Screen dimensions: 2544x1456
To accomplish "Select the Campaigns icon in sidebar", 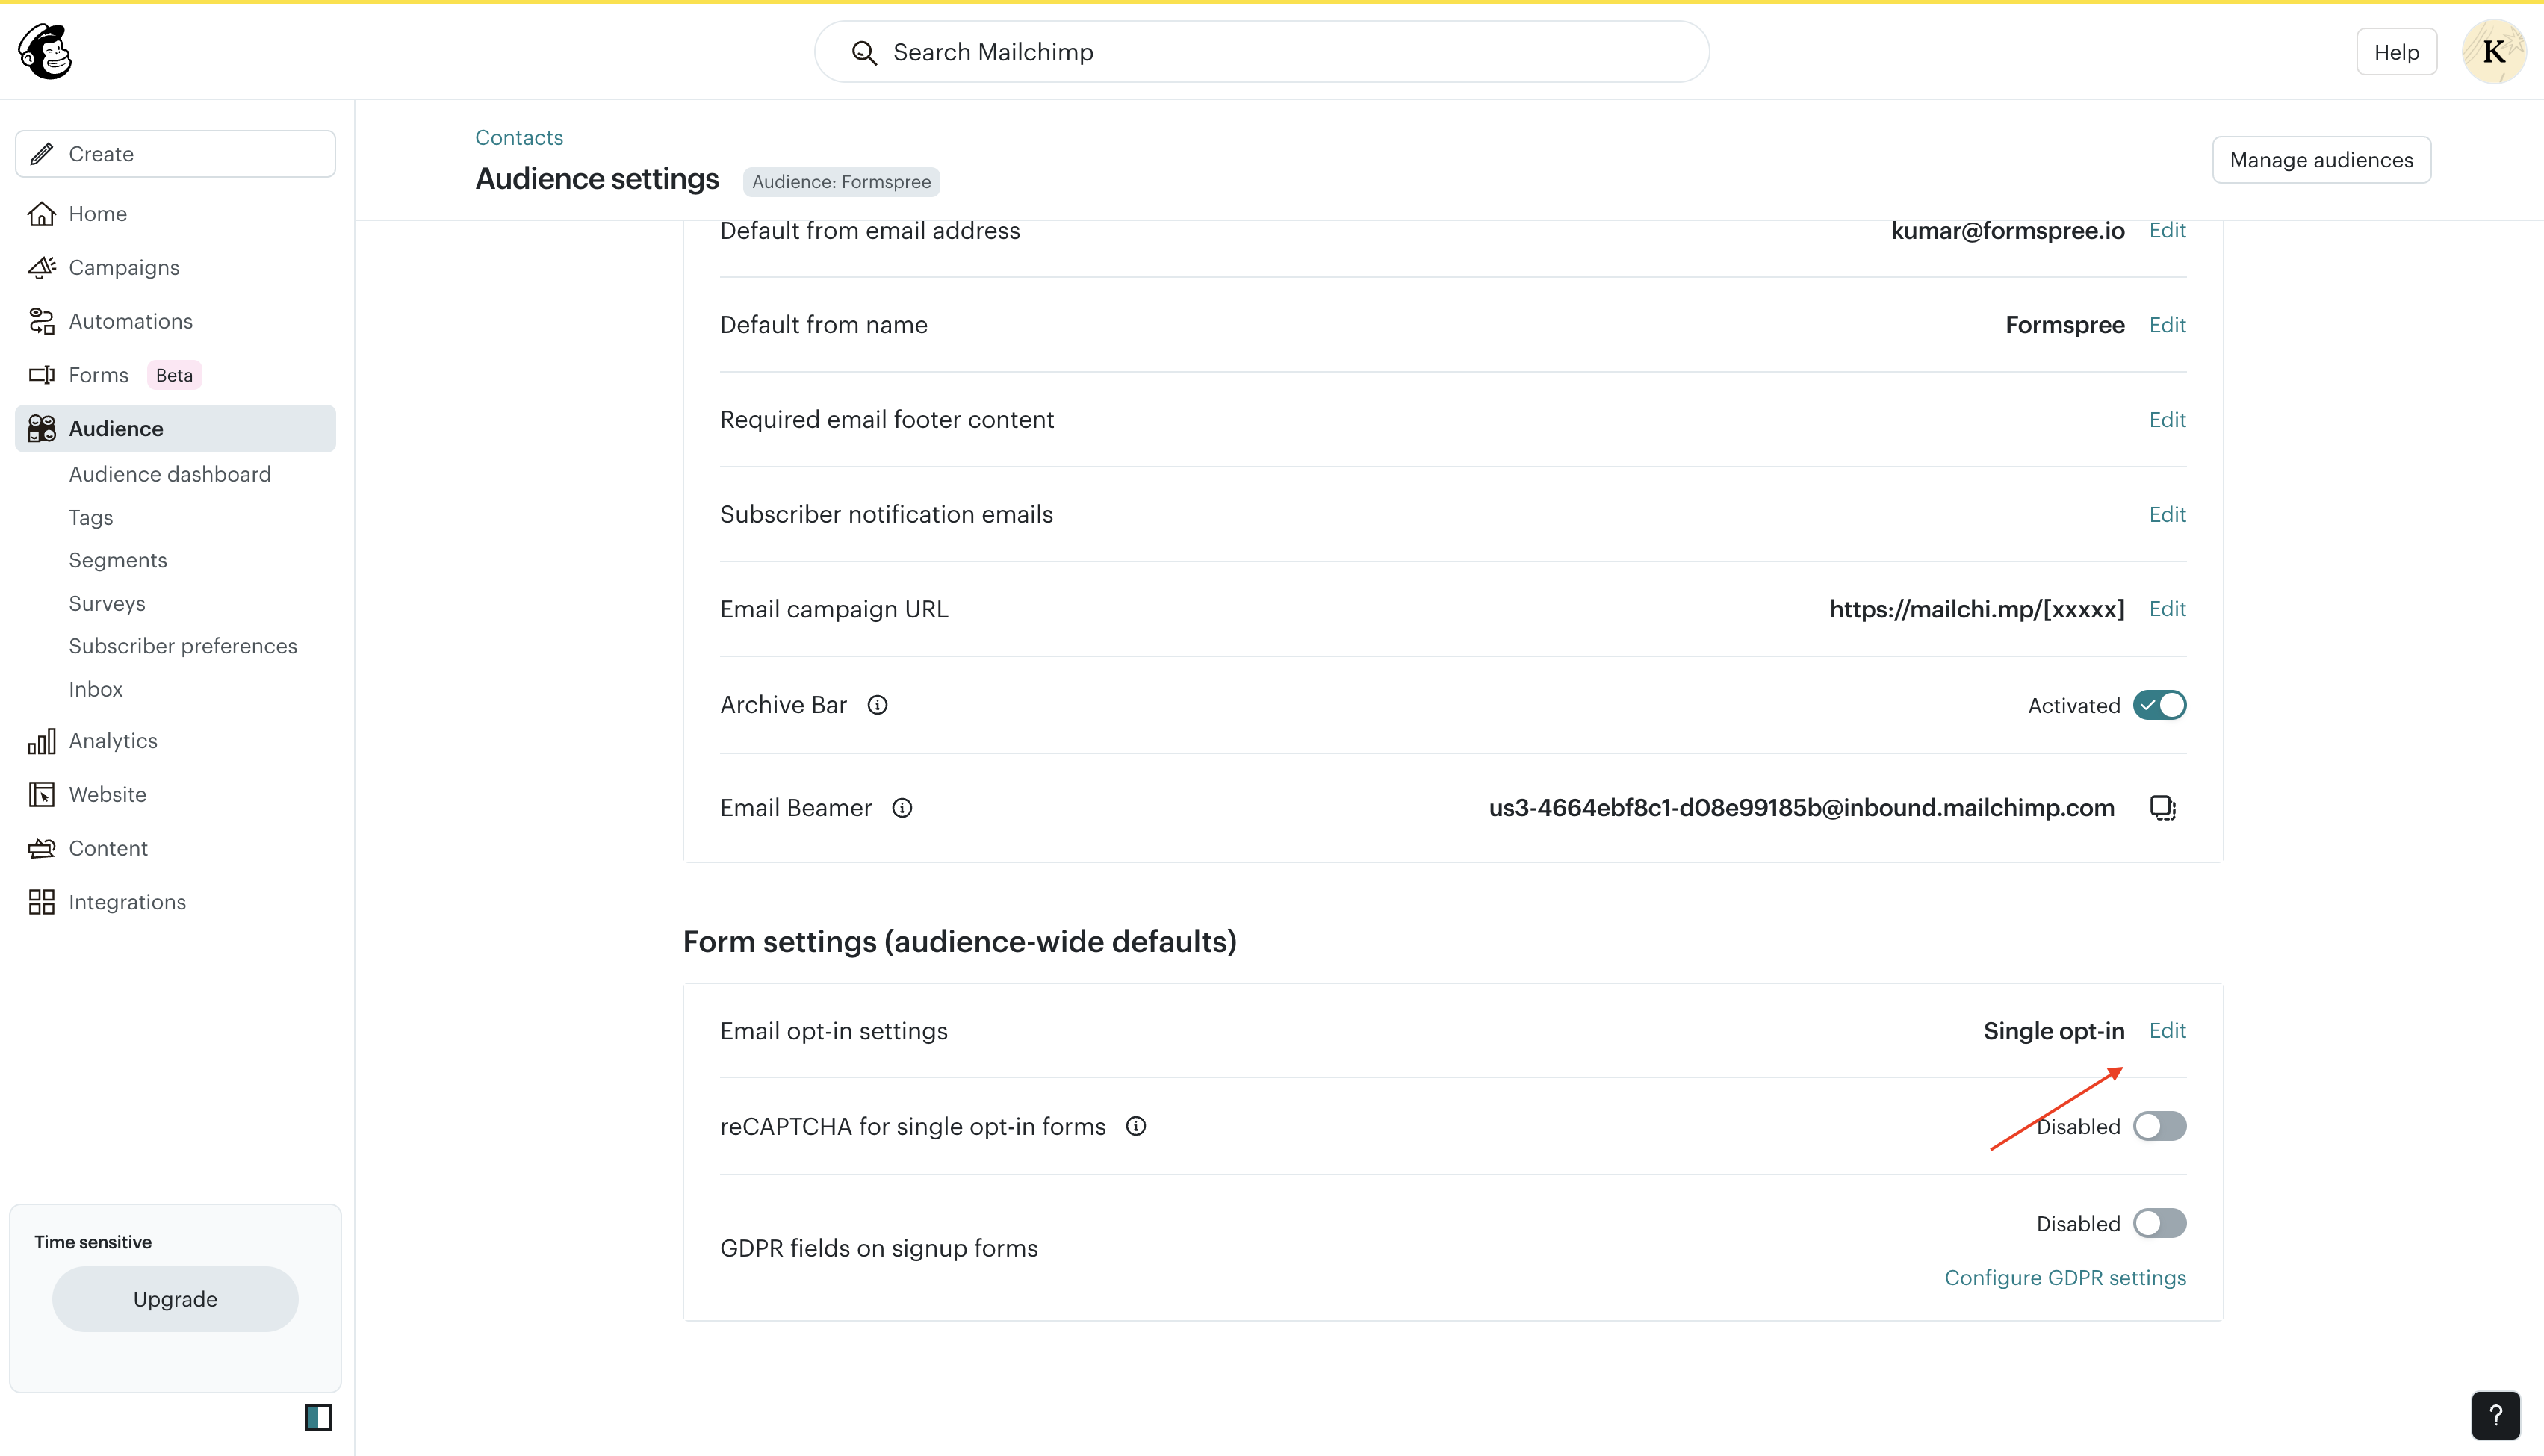I will (41, 267).
